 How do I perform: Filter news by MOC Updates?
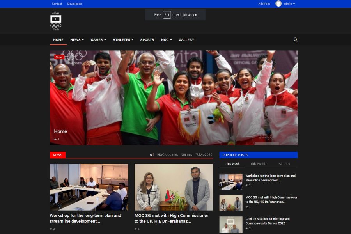[x=167, y=155]
